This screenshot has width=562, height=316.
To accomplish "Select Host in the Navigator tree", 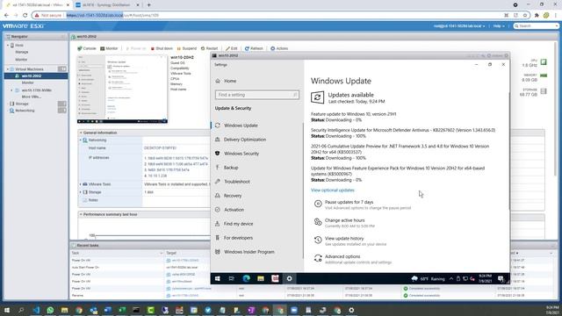I will click(19, 46).
